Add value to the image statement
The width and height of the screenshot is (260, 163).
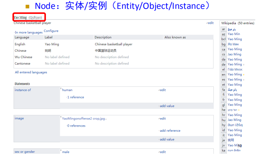[167, 139]
